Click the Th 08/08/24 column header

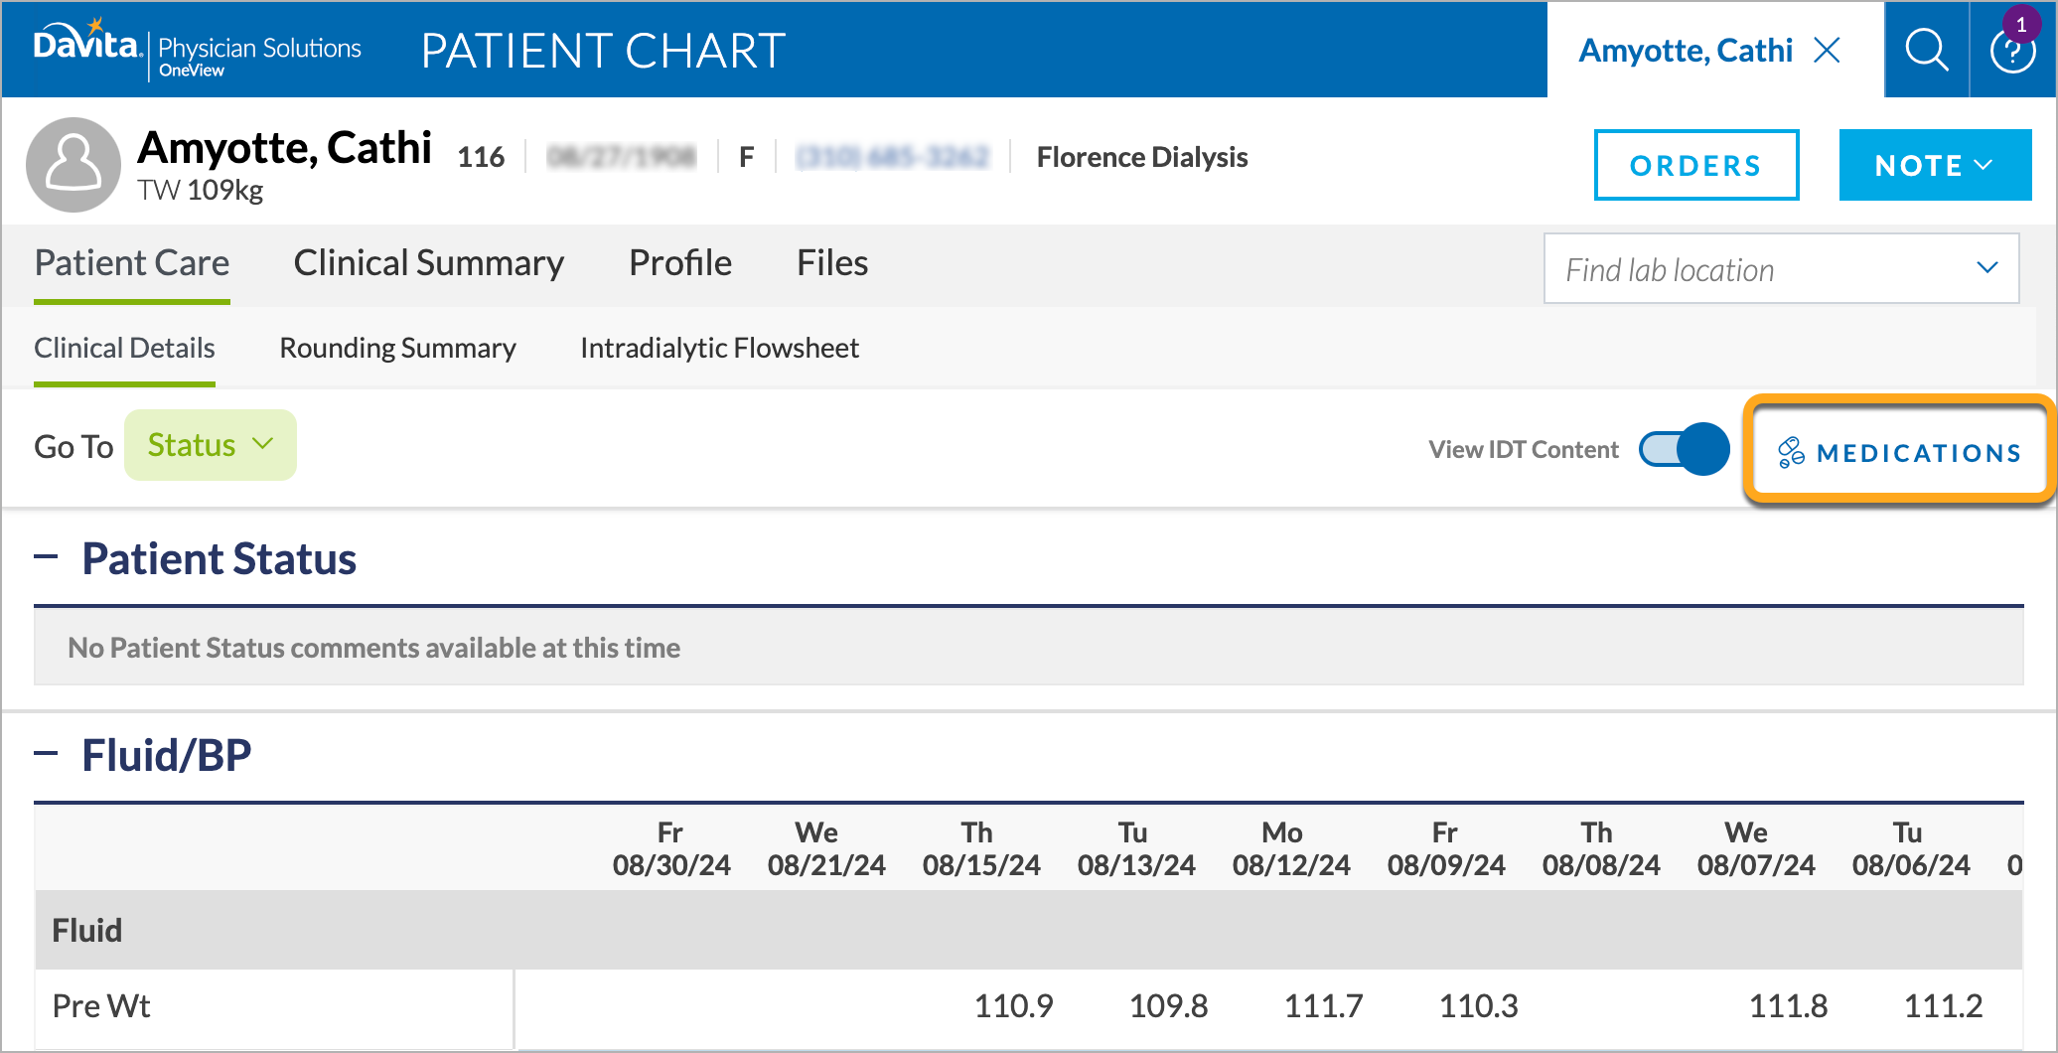click(1601, 848)
